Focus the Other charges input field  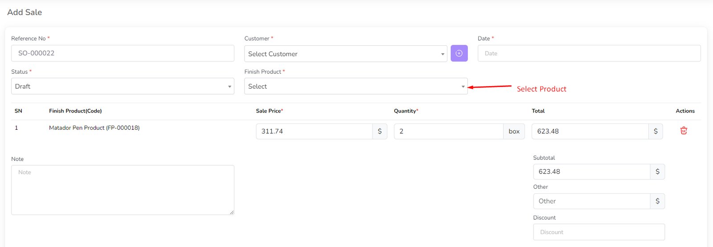point(591,201)
